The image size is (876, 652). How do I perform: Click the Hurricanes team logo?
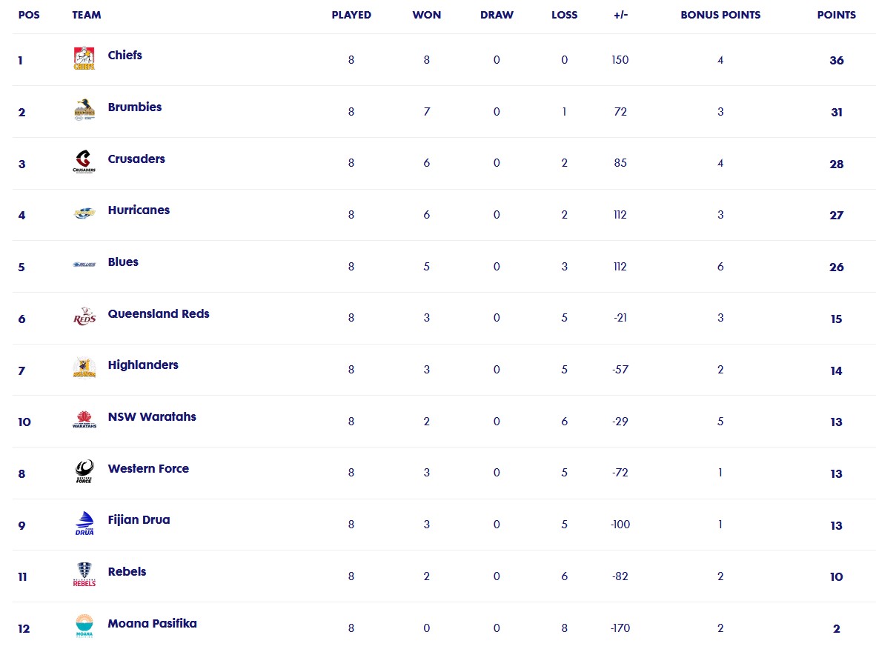[x=84, y=213]
